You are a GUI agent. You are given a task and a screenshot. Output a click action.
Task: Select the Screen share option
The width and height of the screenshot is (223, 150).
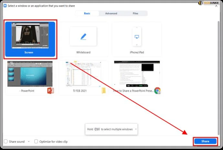(30, 39)
